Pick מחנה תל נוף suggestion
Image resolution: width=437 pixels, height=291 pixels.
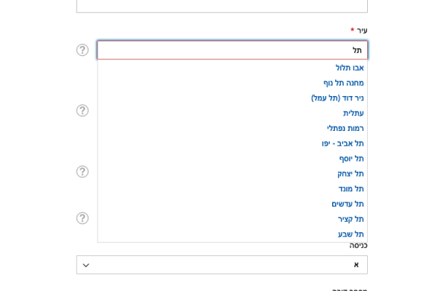pos(343,83)
